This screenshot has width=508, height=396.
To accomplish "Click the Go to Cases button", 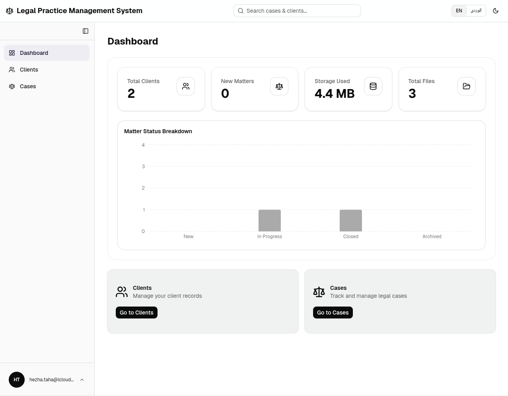I will tap(333, 313).
